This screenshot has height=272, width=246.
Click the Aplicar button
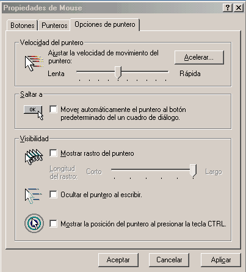point(221,260)
